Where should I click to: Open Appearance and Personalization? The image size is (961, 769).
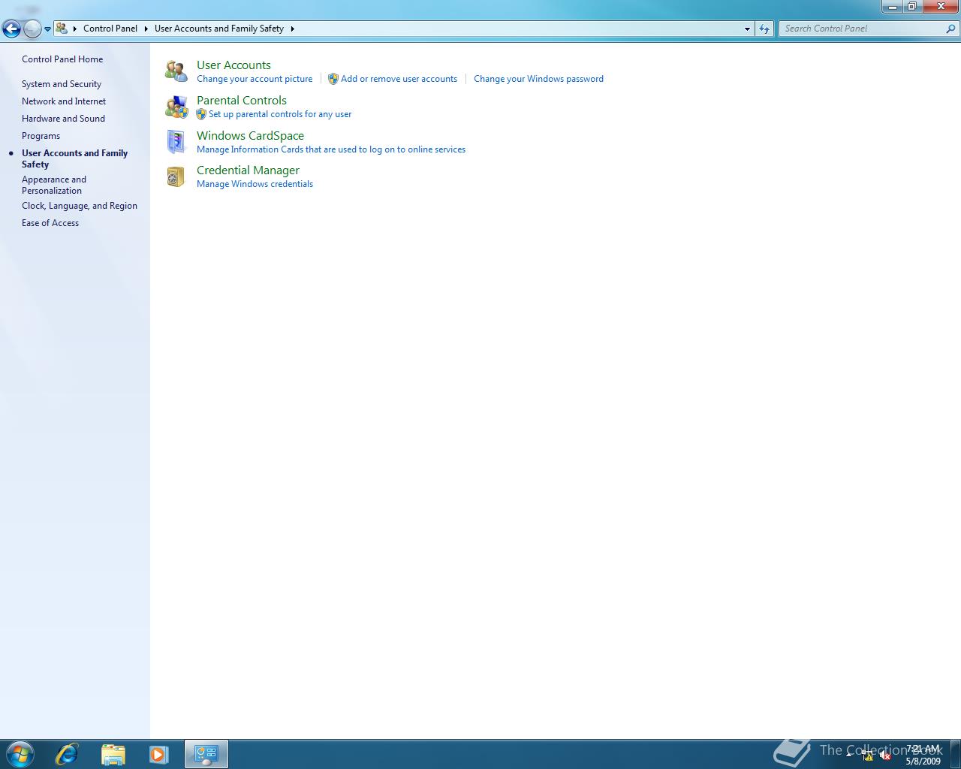(54, 185)
